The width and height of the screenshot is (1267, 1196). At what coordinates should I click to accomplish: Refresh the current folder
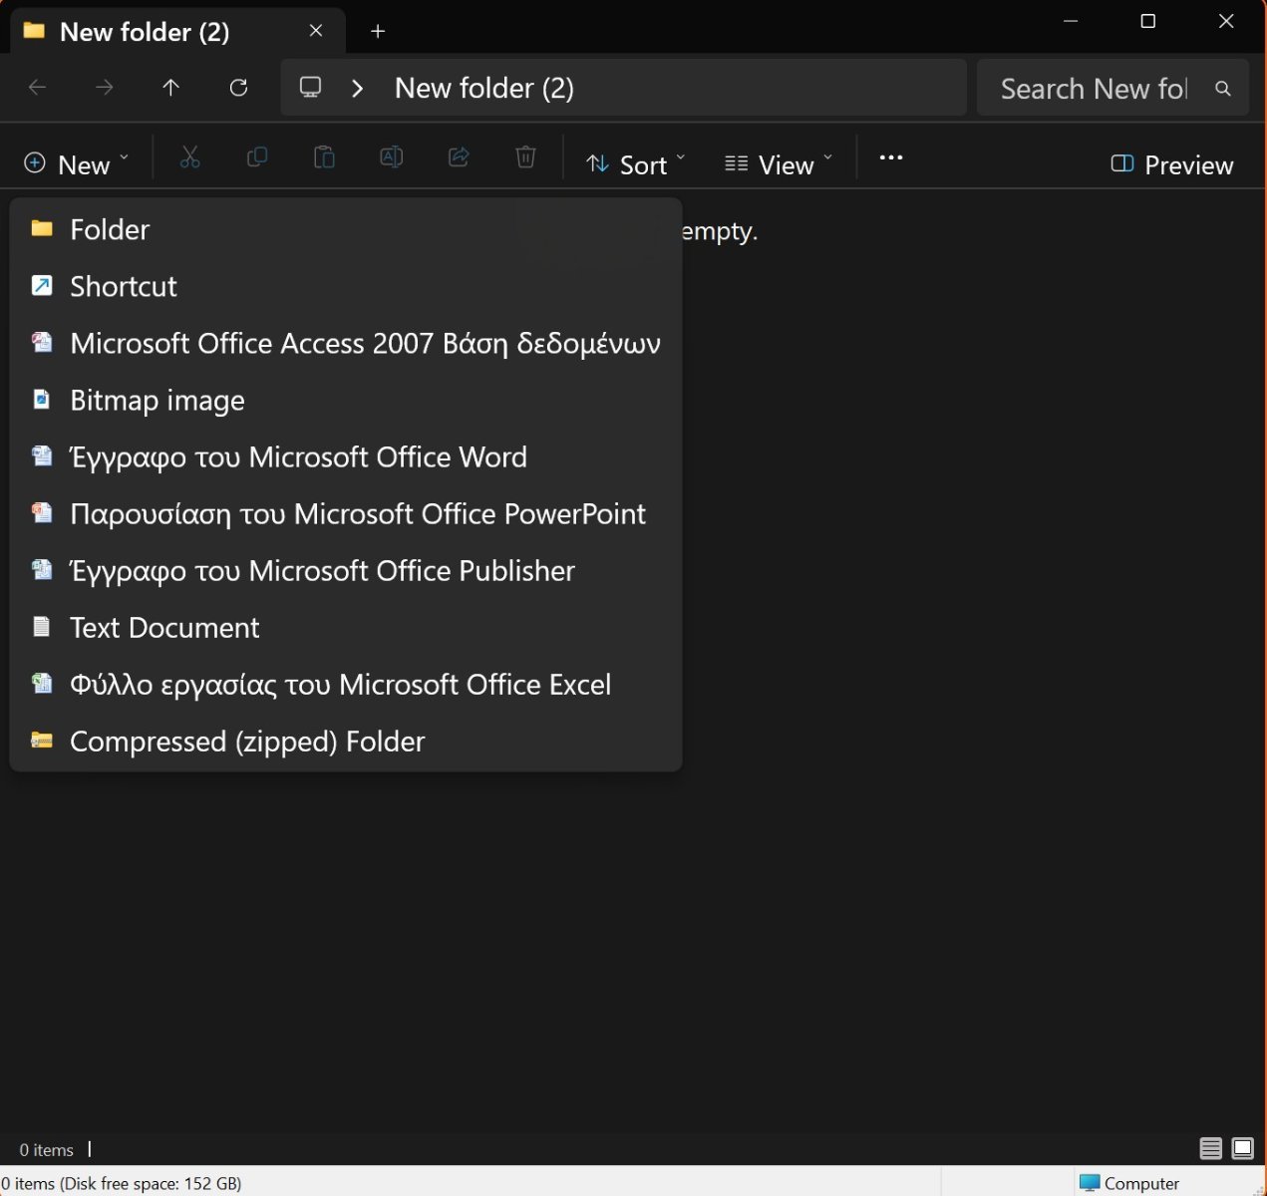pos(239,88)
